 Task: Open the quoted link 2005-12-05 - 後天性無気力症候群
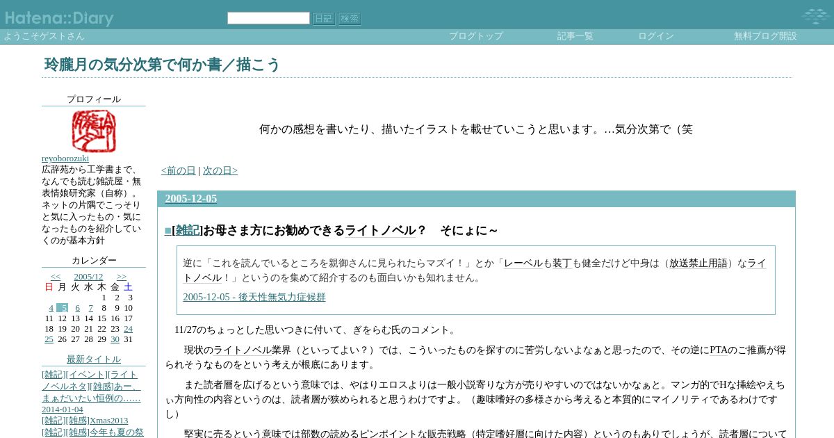254,298
